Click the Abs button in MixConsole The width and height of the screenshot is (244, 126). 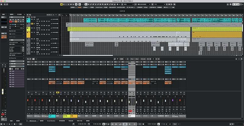coord(137,59)
